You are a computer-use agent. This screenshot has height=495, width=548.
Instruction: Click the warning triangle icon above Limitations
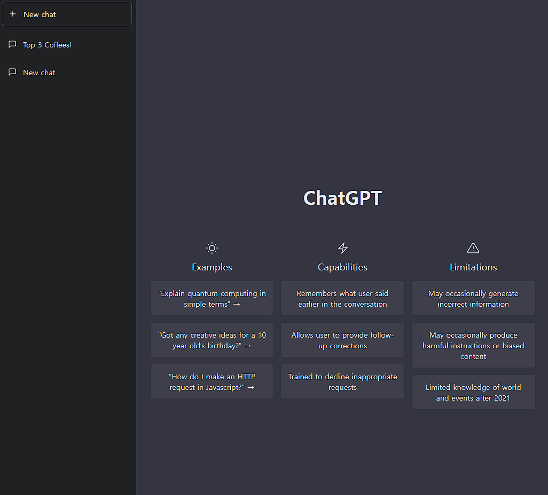tap(473, 248)
